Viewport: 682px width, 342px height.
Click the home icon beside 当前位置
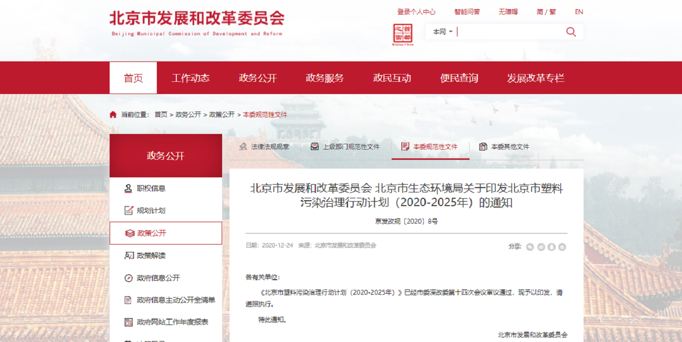click(113, 114)
